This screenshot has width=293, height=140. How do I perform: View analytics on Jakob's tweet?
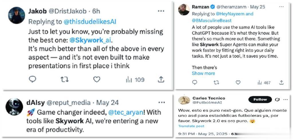pos(135,79)
